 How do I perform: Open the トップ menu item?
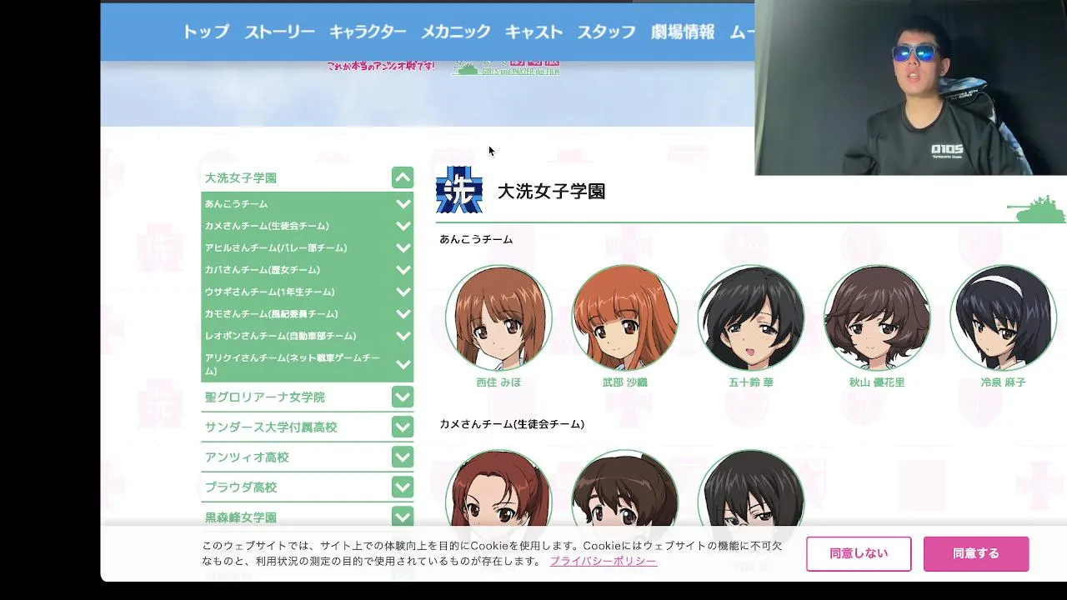(206, 32)
